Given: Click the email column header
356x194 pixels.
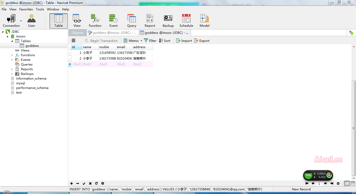Looking at the screenshot, I should (124, 47).
